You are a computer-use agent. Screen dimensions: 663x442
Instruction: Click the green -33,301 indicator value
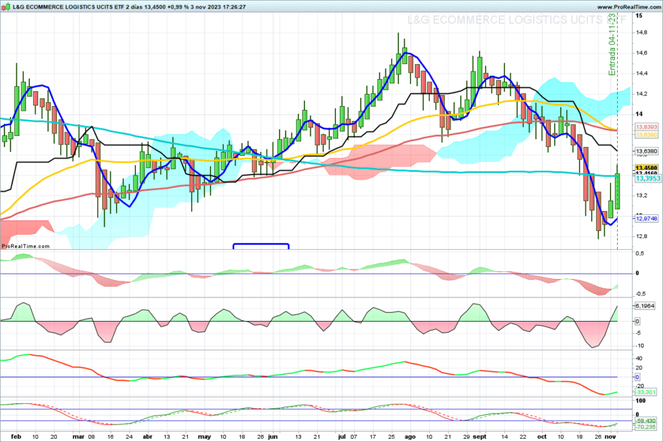pos(646,392)
